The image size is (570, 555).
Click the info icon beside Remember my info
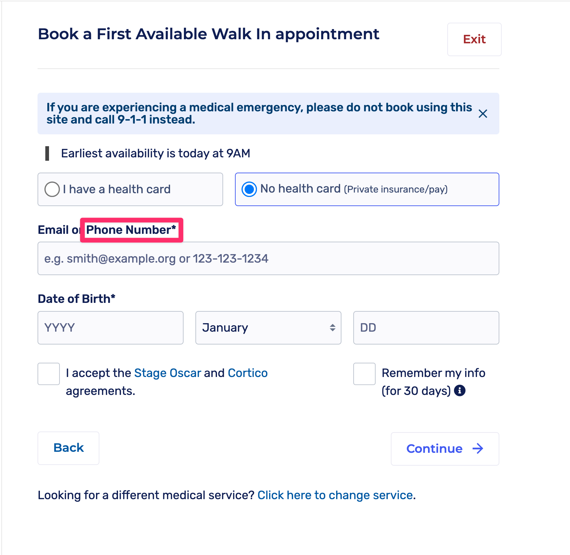point(459,391)
